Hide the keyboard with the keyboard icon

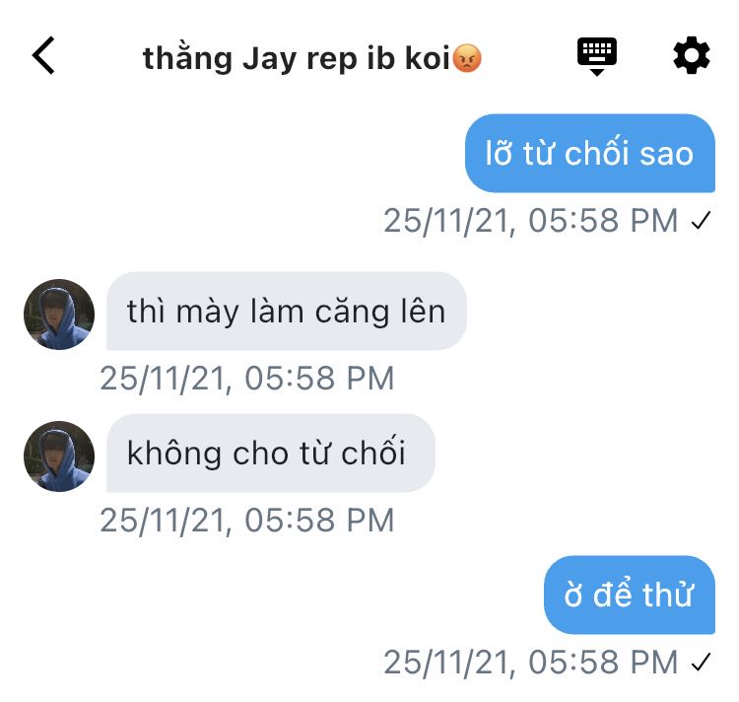[597, 56]
